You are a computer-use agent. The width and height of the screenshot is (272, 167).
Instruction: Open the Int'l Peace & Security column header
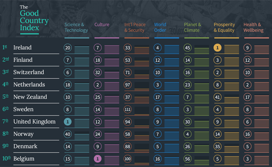pyautogui.click(x=135, y=27)
